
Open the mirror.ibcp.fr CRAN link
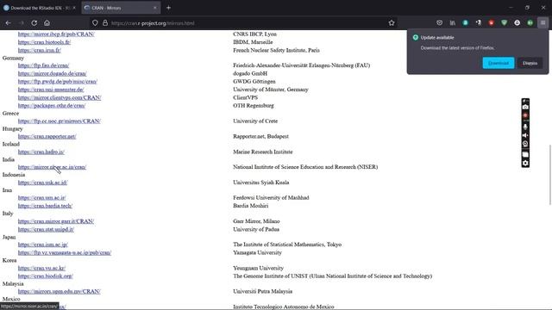pos(56,34)
